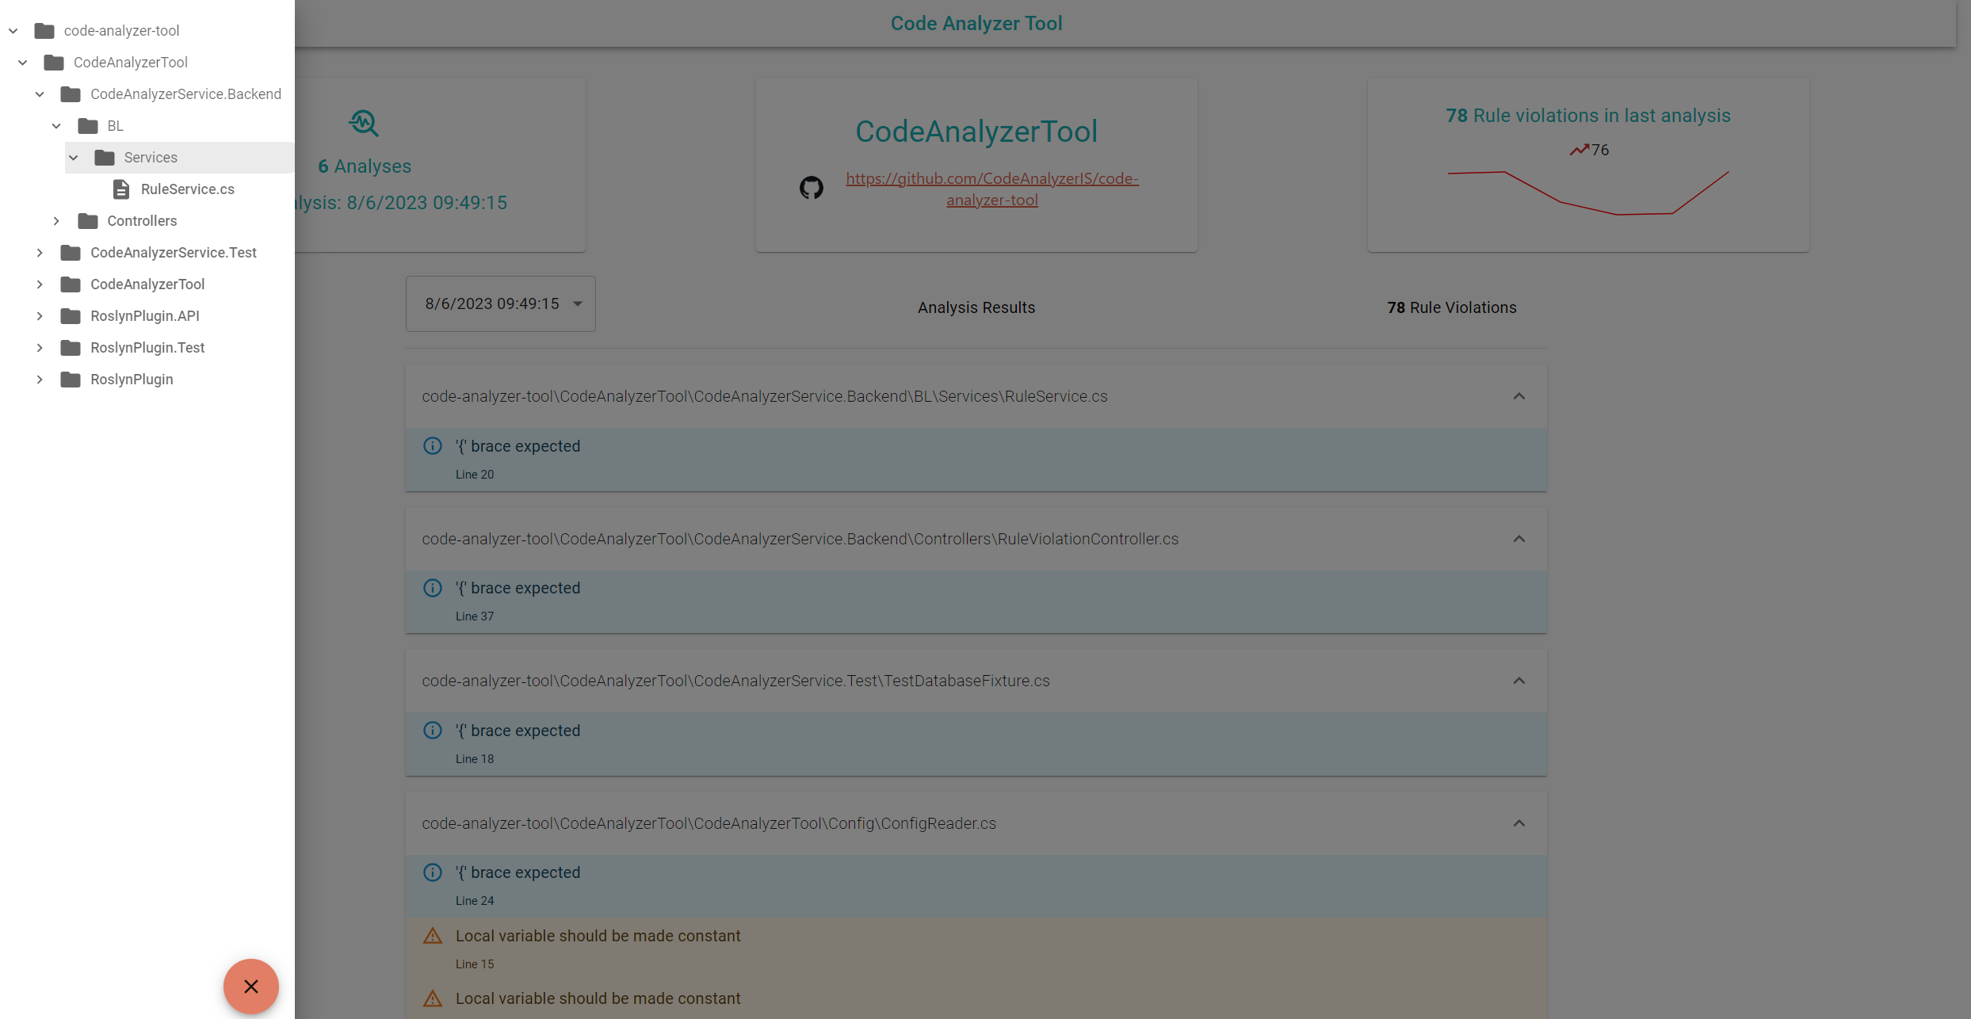This screenshot has width=1971, height=1019.
Task: Click the info icon on Line 20 violation
Action: pyautogui.click(x=433, y=446)
